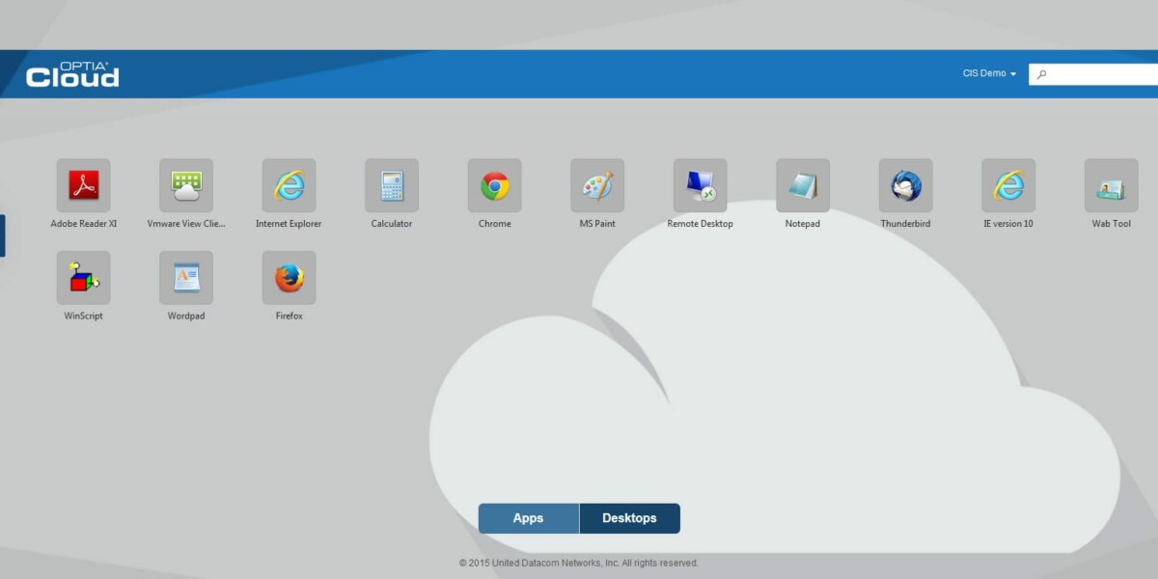Click the Firefox text label
Screen dimensions: 1158x579
[x=289, y=317]
